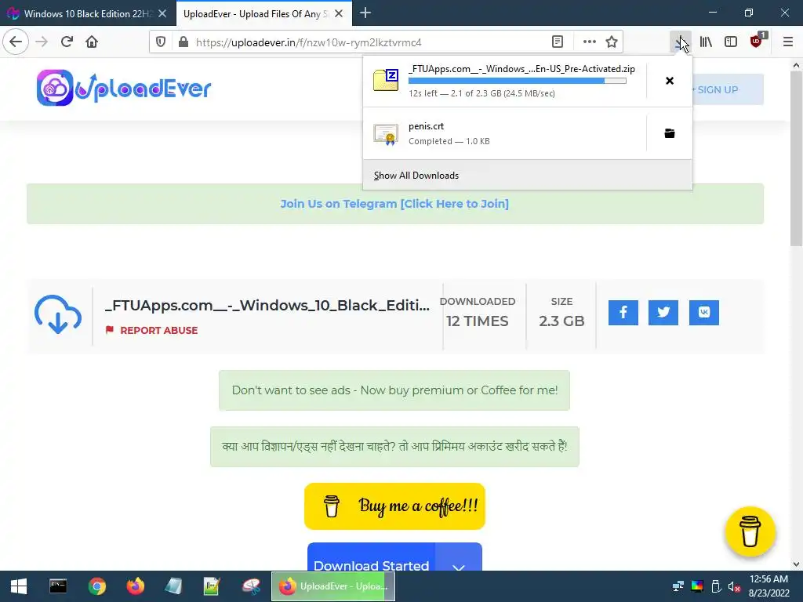Share file on Twitter
This screenshot has width=803, height=602.
coord(663,313)
